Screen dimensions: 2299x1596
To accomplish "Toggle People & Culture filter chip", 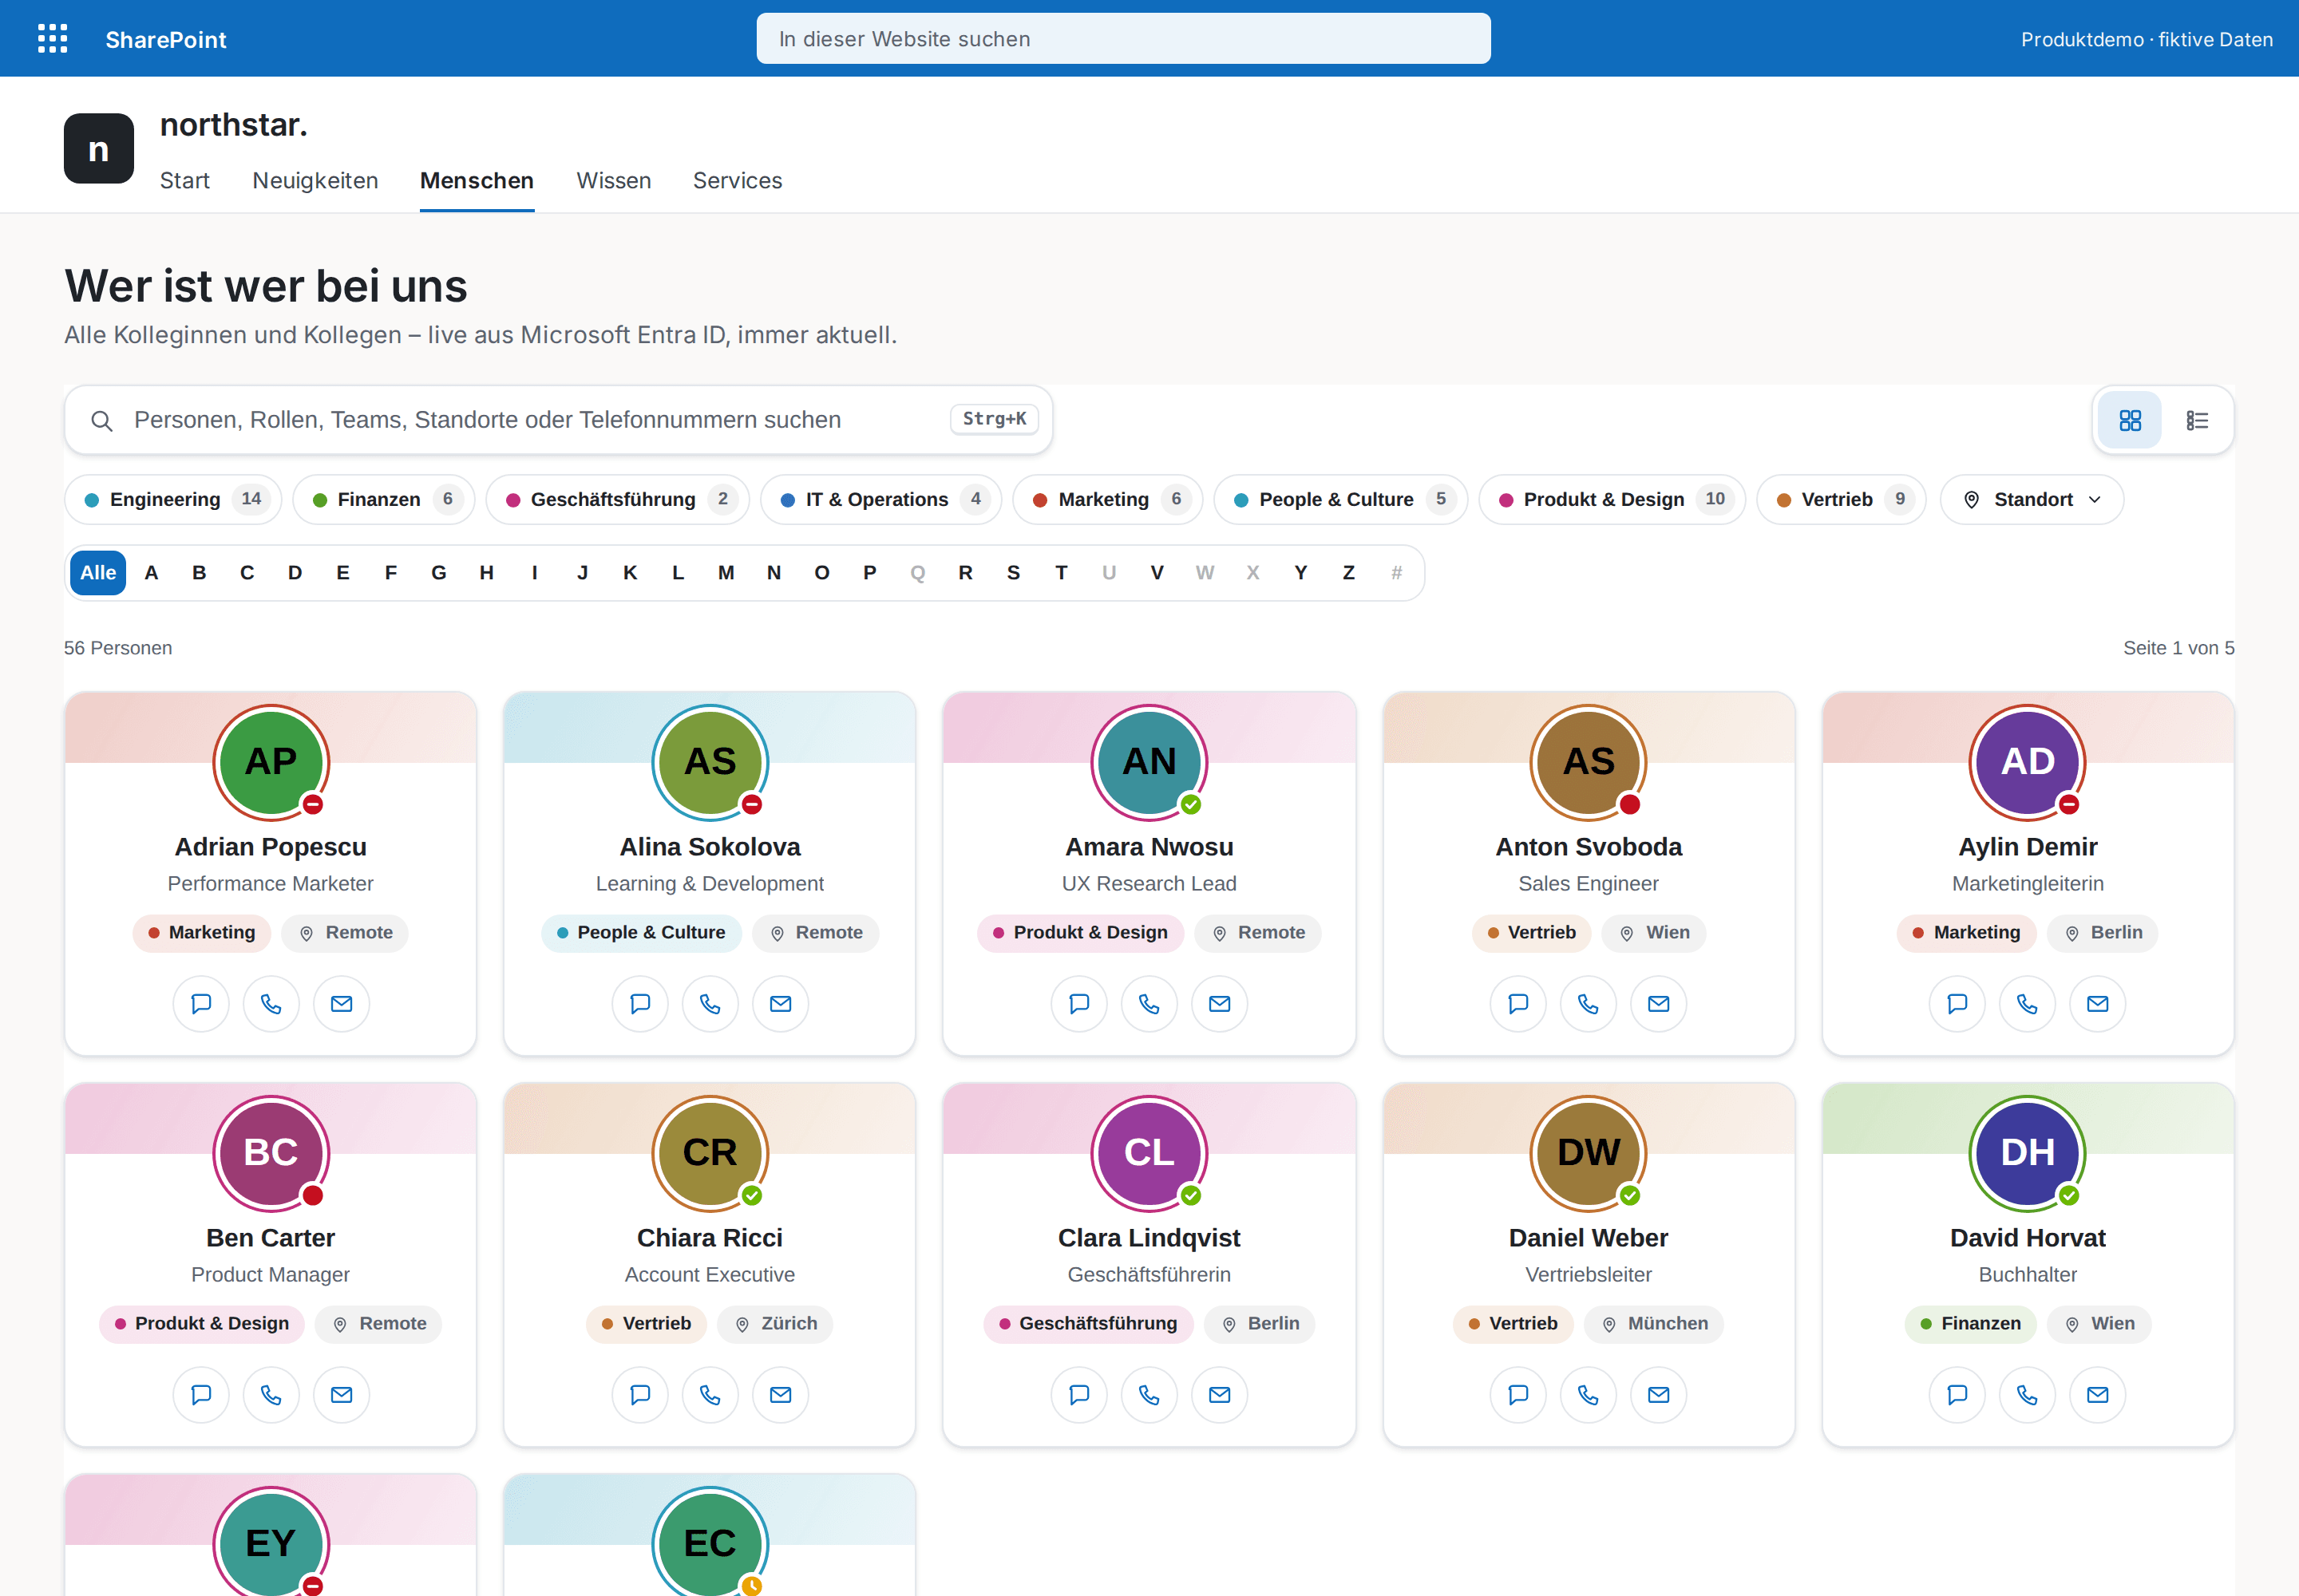I will [x=1340, y=499].
